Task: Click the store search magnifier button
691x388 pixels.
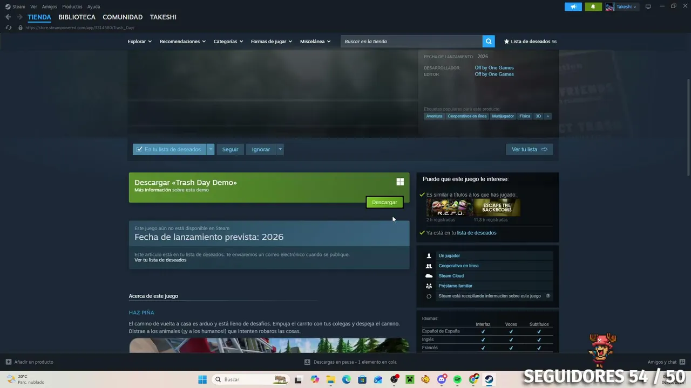Action: pyautogui.click(x=489, y=41)
